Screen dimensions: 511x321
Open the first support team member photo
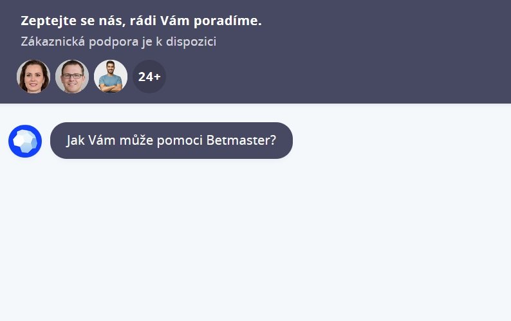33,77
